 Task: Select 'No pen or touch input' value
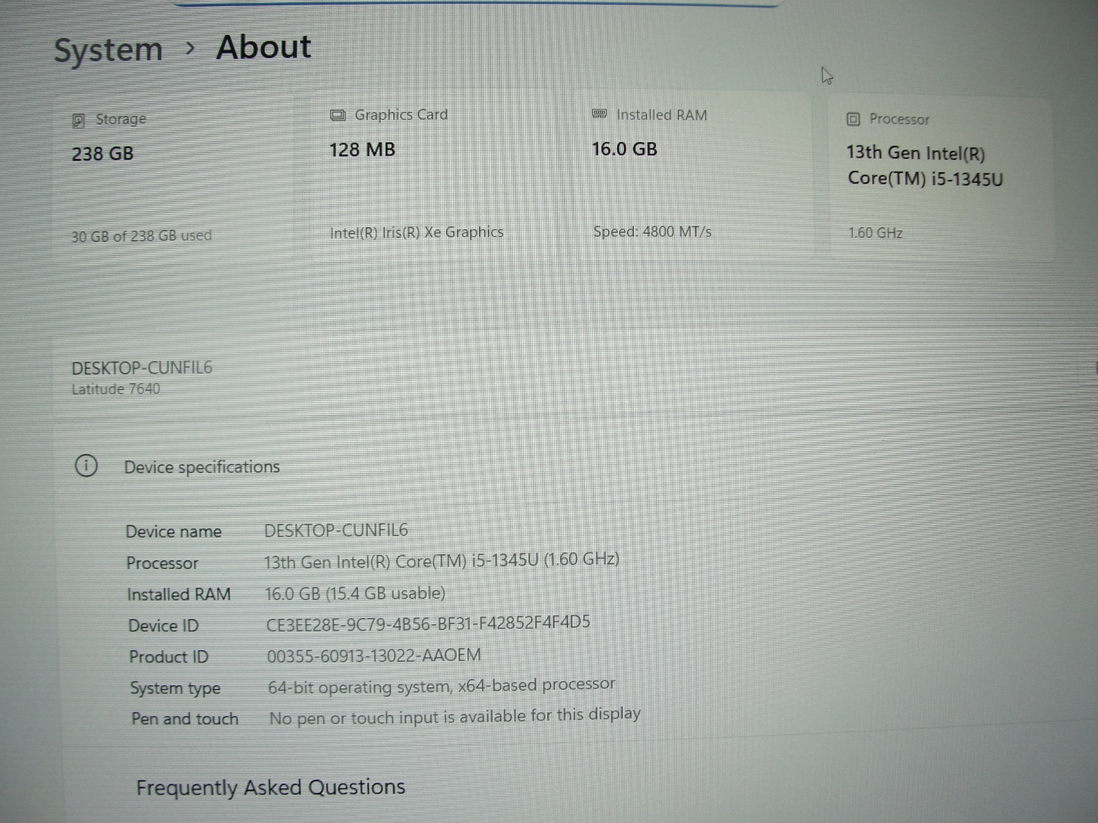tap(454, 716)
